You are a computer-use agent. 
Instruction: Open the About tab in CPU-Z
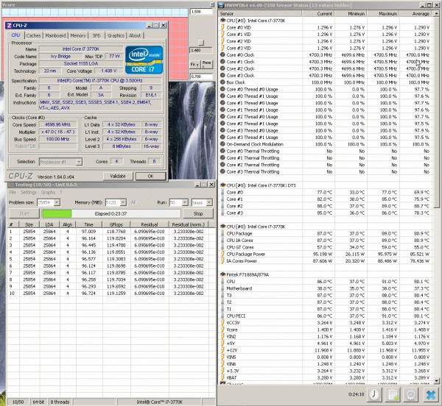click(135, 35)
